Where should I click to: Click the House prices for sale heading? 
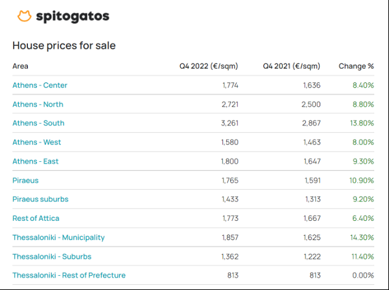tap(64, 46)
